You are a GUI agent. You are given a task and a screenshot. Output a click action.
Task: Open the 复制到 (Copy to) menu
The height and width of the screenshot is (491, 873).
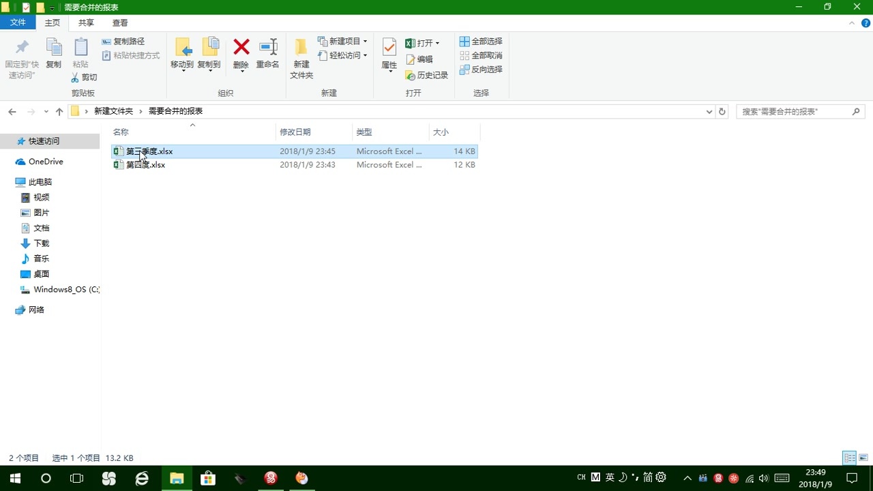click(x=209, y=55)
